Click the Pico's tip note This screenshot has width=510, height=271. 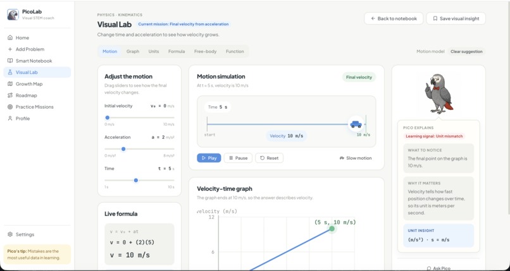37,254
